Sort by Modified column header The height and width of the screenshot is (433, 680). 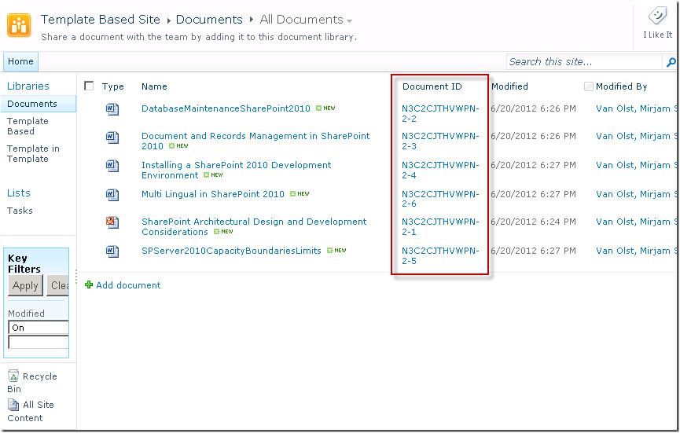coord(509,86)
